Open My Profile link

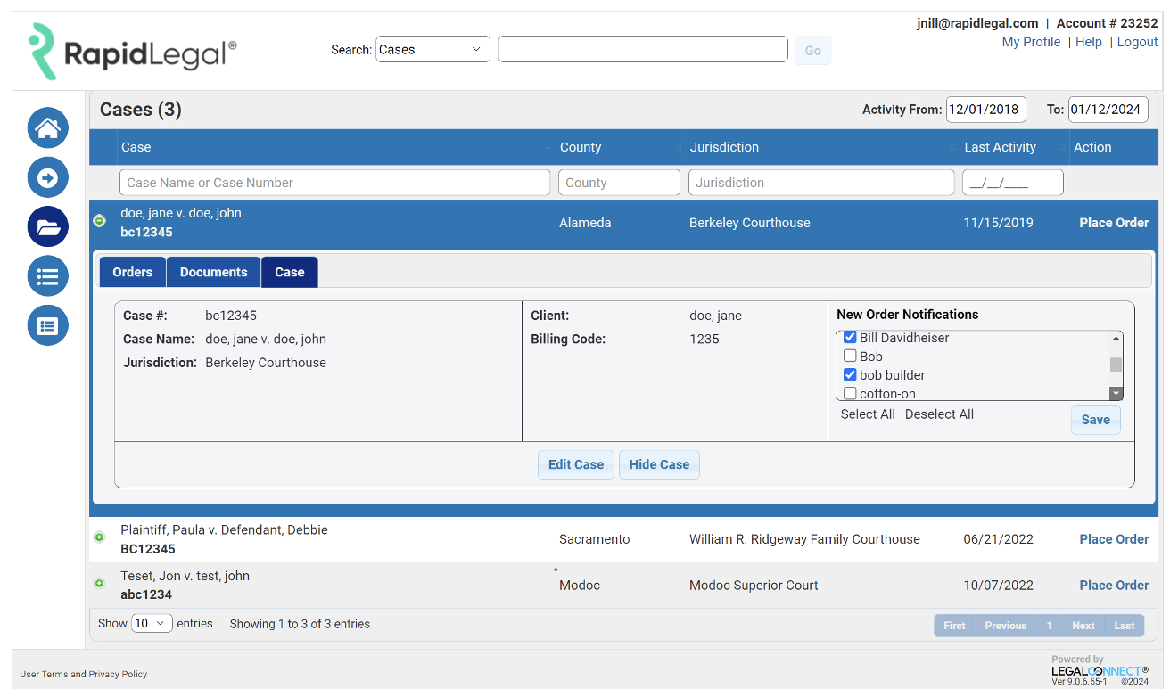coord(1031,42)
